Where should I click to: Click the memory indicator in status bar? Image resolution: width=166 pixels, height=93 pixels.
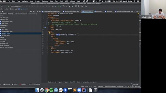136,87
